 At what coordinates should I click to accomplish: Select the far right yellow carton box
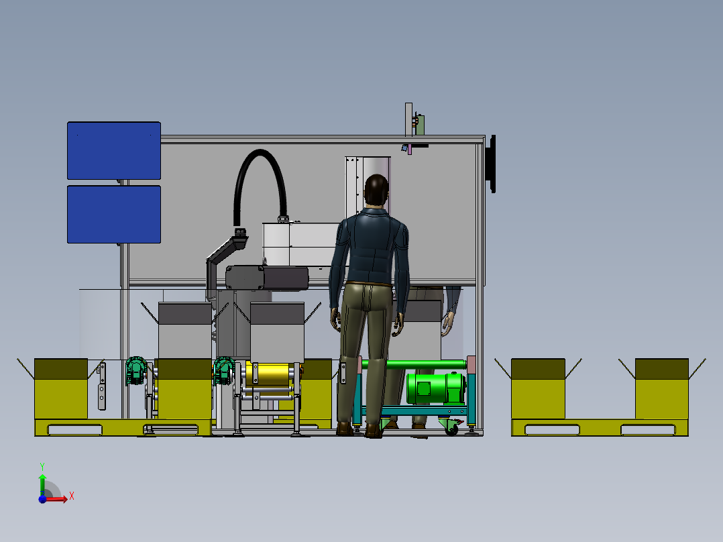662,389
